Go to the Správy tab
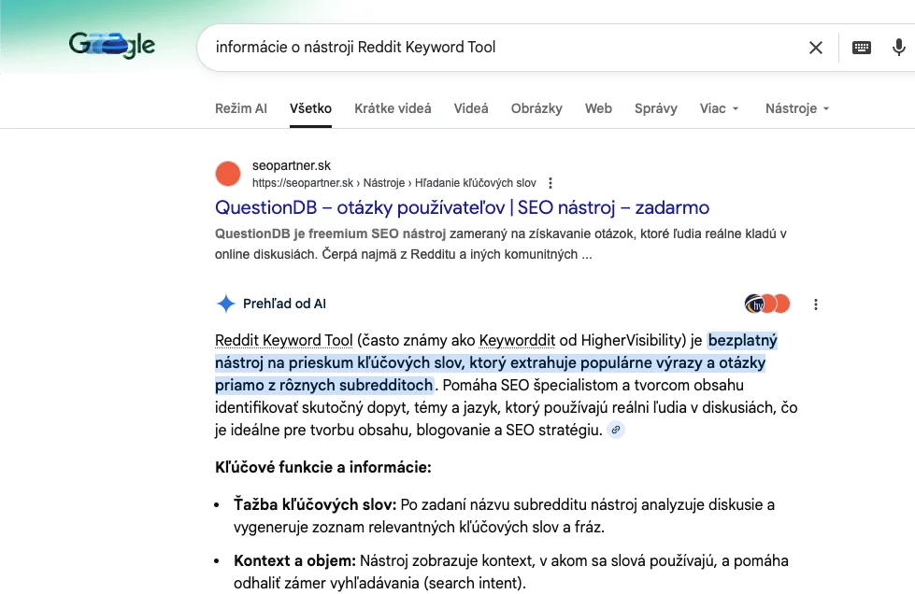 (x=655, y=108)
